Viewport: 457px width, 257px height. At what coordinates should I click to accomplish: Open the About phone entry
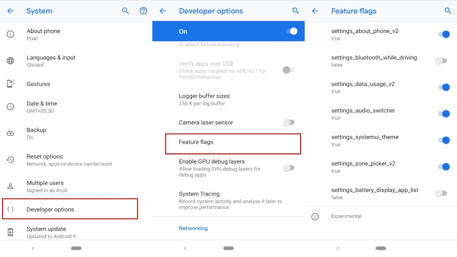43,34
